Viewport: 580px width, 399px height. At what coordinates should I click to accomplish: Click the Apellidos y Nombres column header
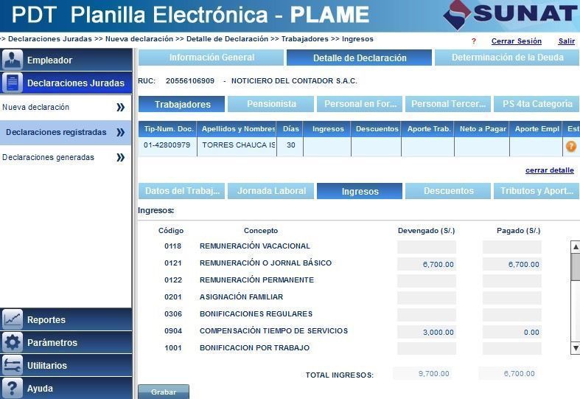237,129
